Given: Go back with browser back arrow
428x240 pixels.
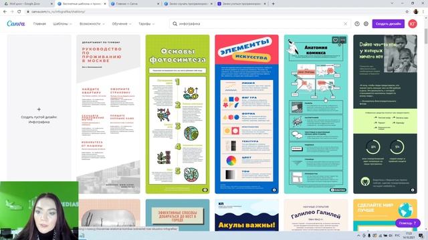Looking at the screenshot, I should pyautogui.click(x=5, y=12).
